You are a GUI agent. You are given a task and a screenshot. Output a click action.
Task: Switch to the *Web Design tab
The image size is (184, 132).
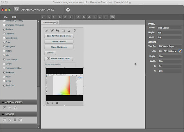50,23
